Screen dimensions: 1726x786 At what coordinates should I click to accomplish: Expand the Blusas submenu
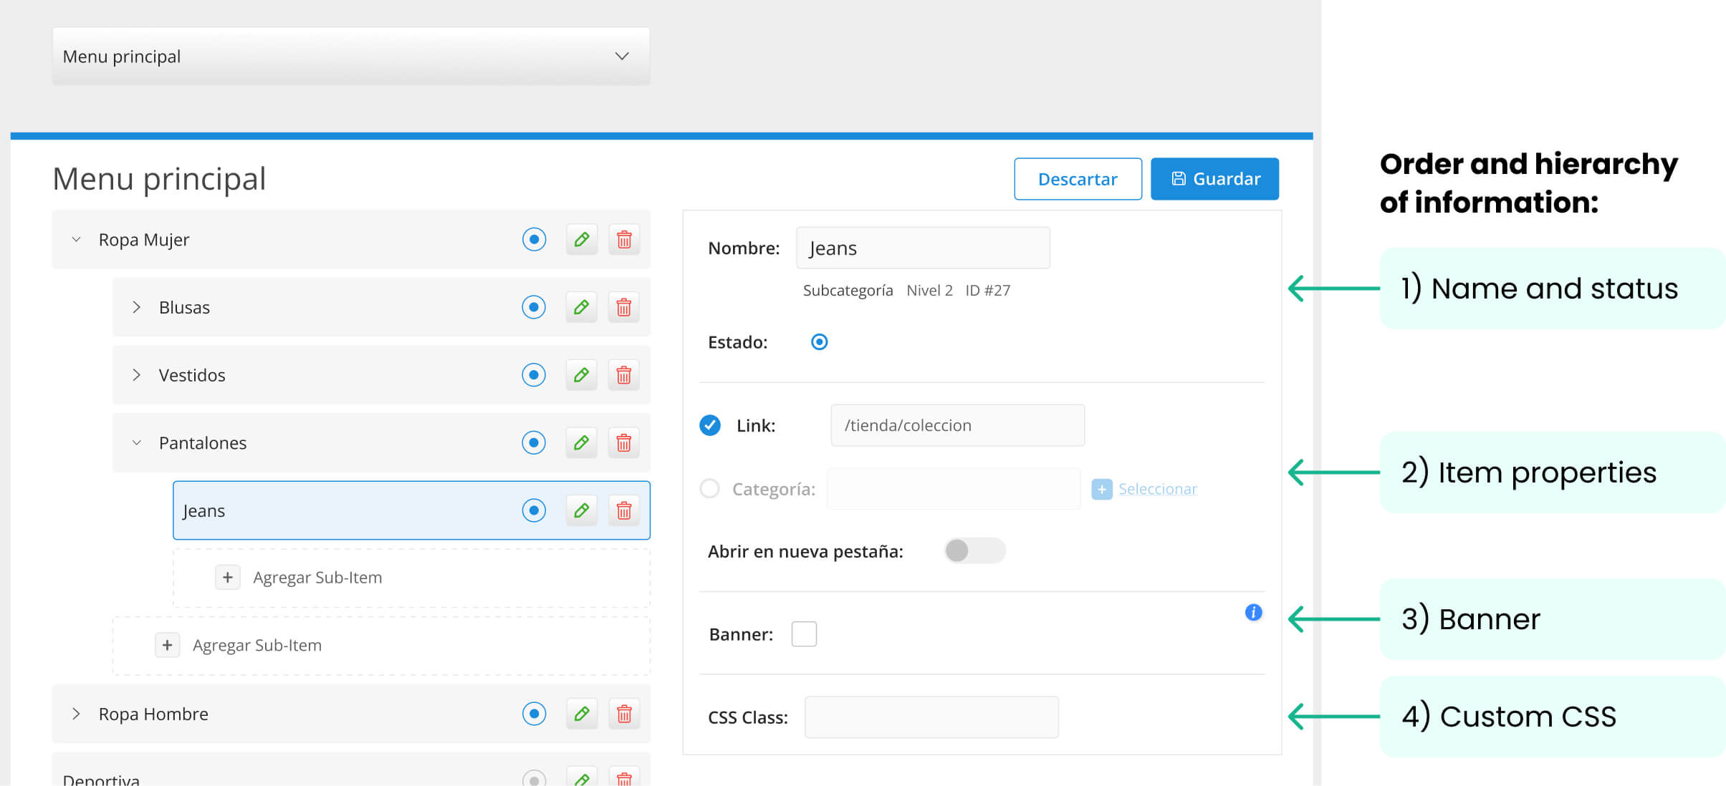point(136,307)
